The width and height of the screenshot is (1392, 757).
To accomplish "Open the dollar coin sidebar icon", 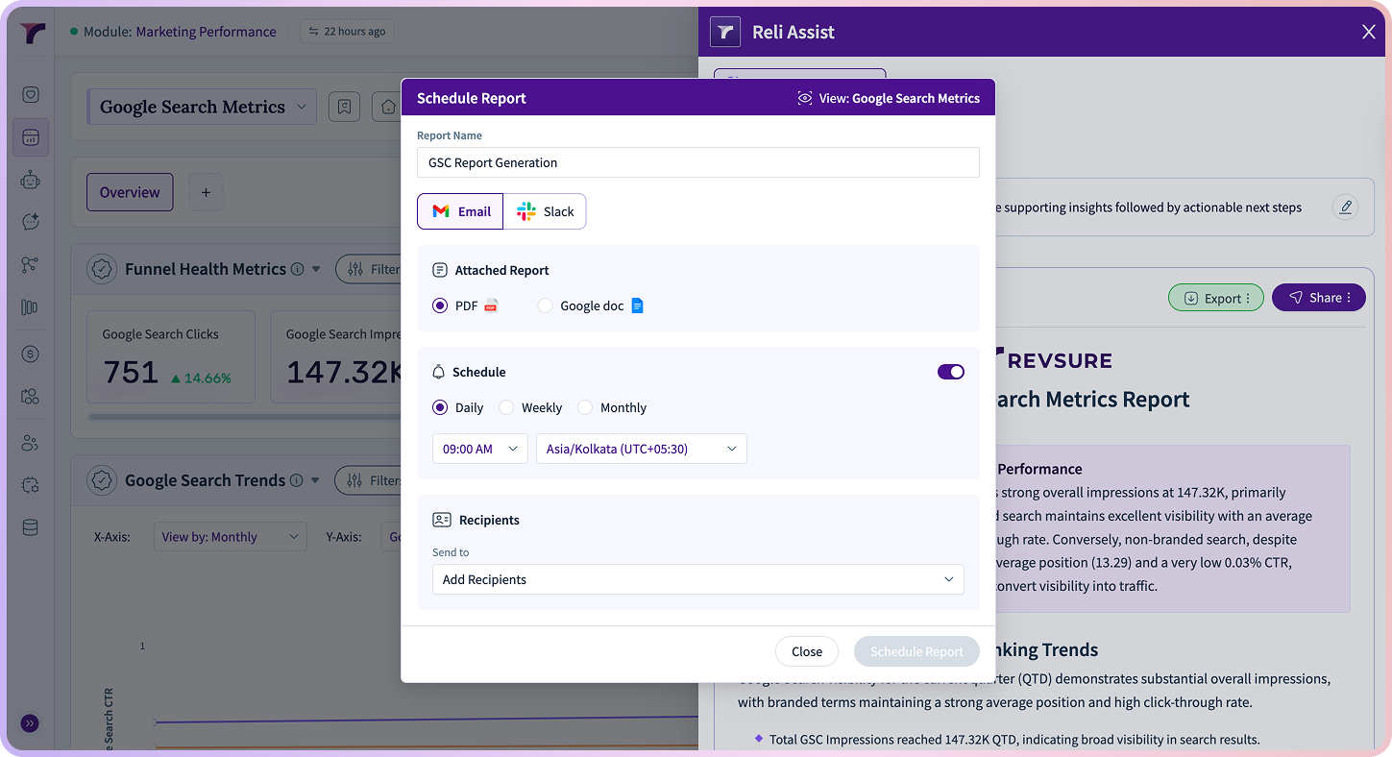I will [x=31, y=354].
